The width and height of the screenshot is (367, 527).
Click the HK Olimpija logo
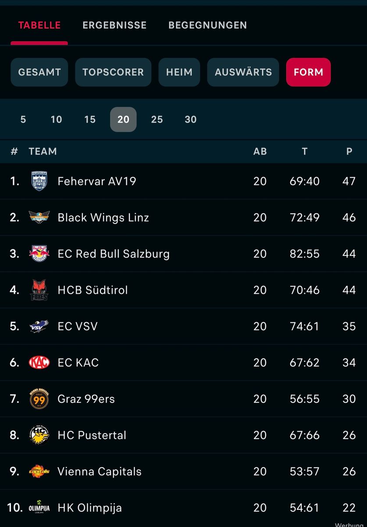coord(39,507)
